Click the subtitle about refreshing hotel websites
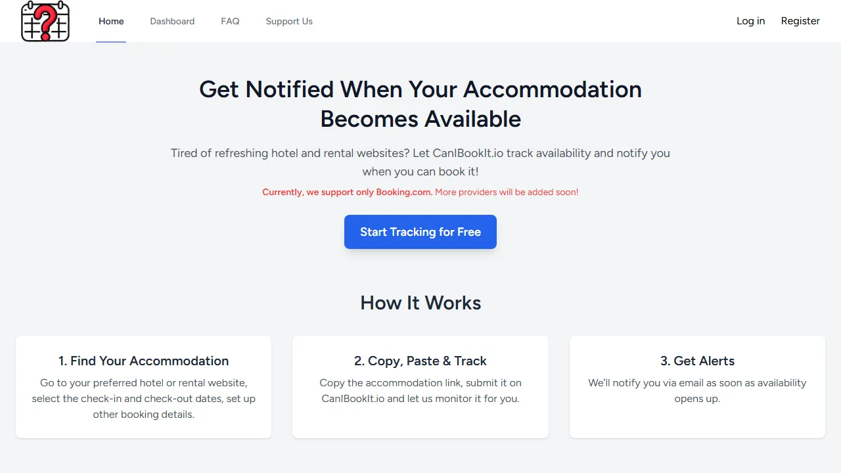841x473 pixels. coord(420,162)
